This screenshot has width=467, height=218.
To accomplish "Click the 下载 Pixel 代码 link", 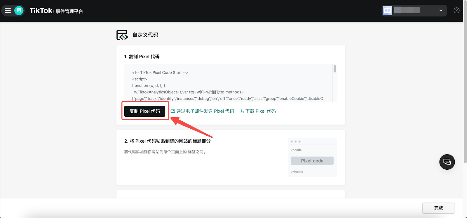I will tap(257, 111).
